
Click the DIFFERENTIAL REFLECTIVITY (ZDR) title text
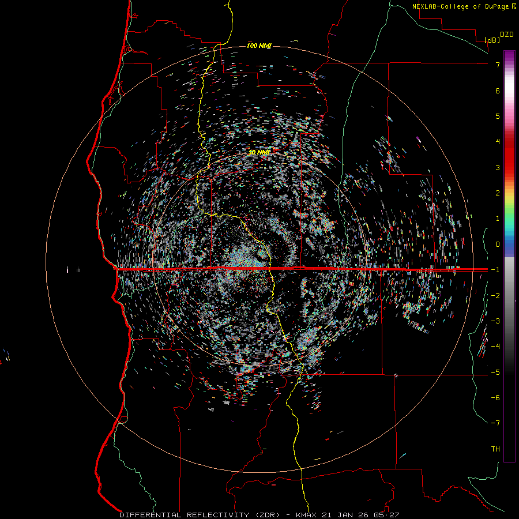[x=200, y=515]
